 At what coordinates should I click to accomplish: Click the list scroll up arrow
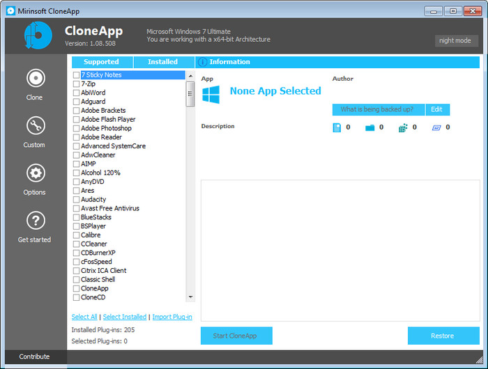coord(190,76)
